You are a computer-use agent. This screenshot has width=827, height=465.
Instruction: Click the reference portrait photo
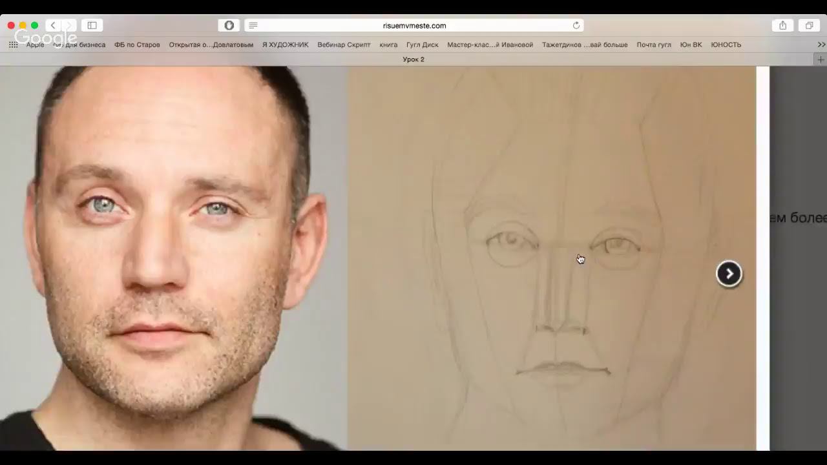174,258
